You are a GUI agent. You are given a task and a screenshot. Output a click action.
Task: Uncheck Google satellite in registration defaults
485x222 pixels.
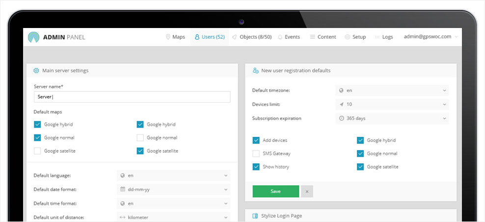pos(360,167)
